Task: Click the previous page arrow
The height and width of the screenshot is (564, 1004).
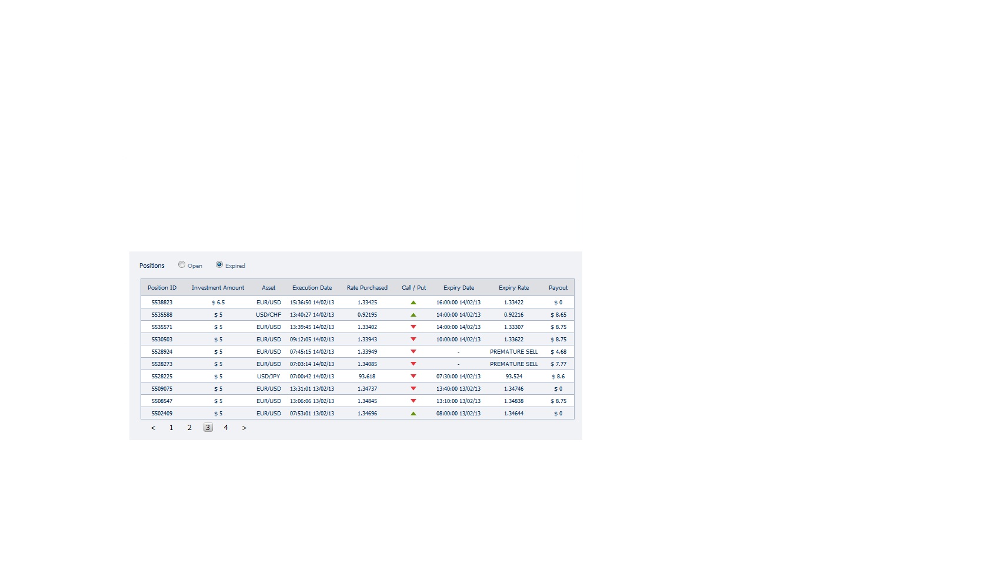Action: tap(153, 428)
